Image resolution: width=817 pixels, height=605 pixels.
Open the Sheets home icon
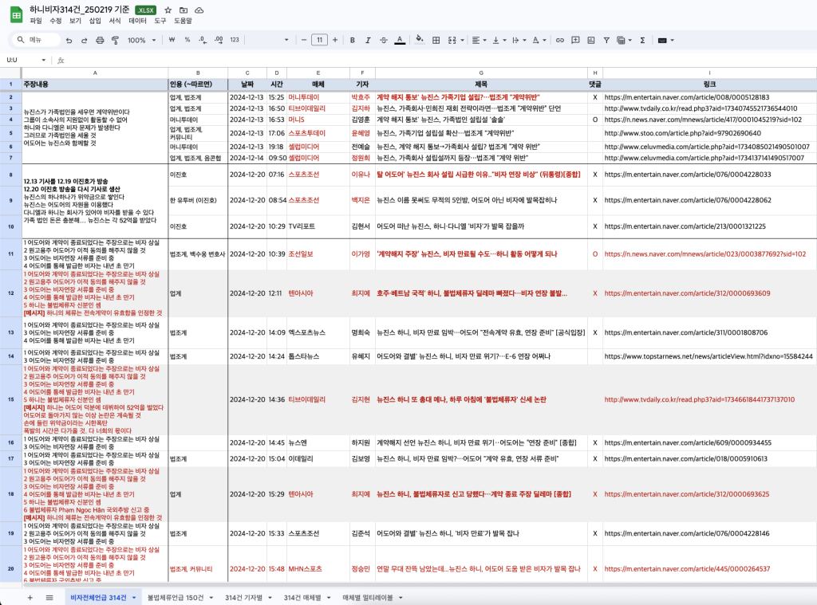pyautogui.click(x=17, y=14)
